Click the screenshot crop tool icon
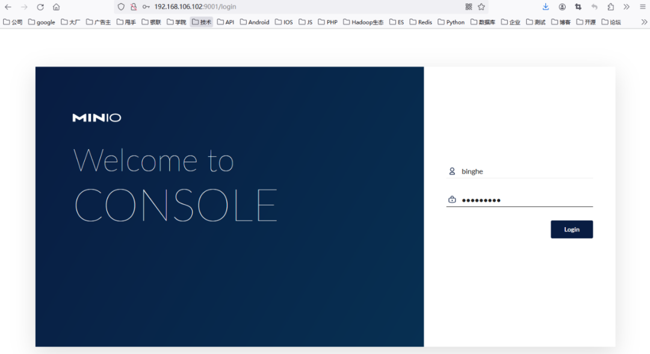The image size is (650, 354). [578, 7]
